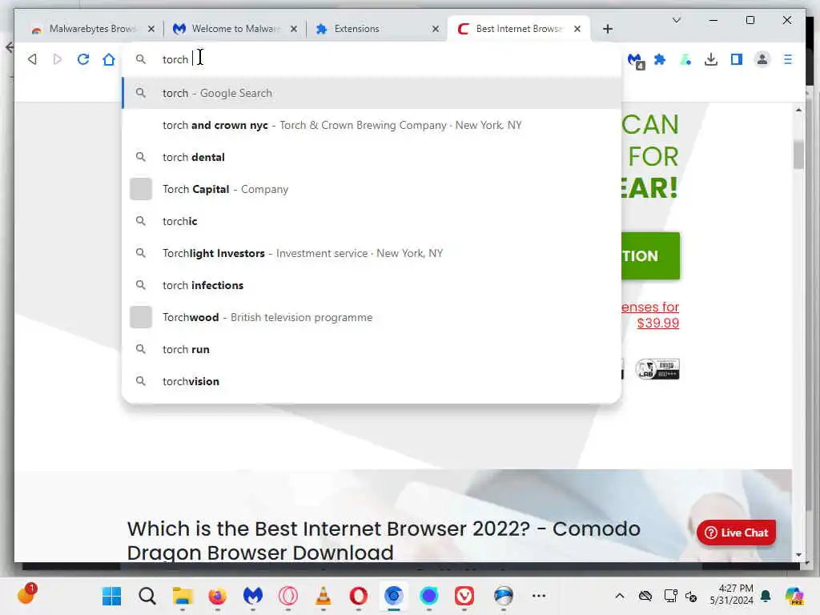Close the Extensions tab
Viewport: 820px width, 615px height.
(435, 29)
